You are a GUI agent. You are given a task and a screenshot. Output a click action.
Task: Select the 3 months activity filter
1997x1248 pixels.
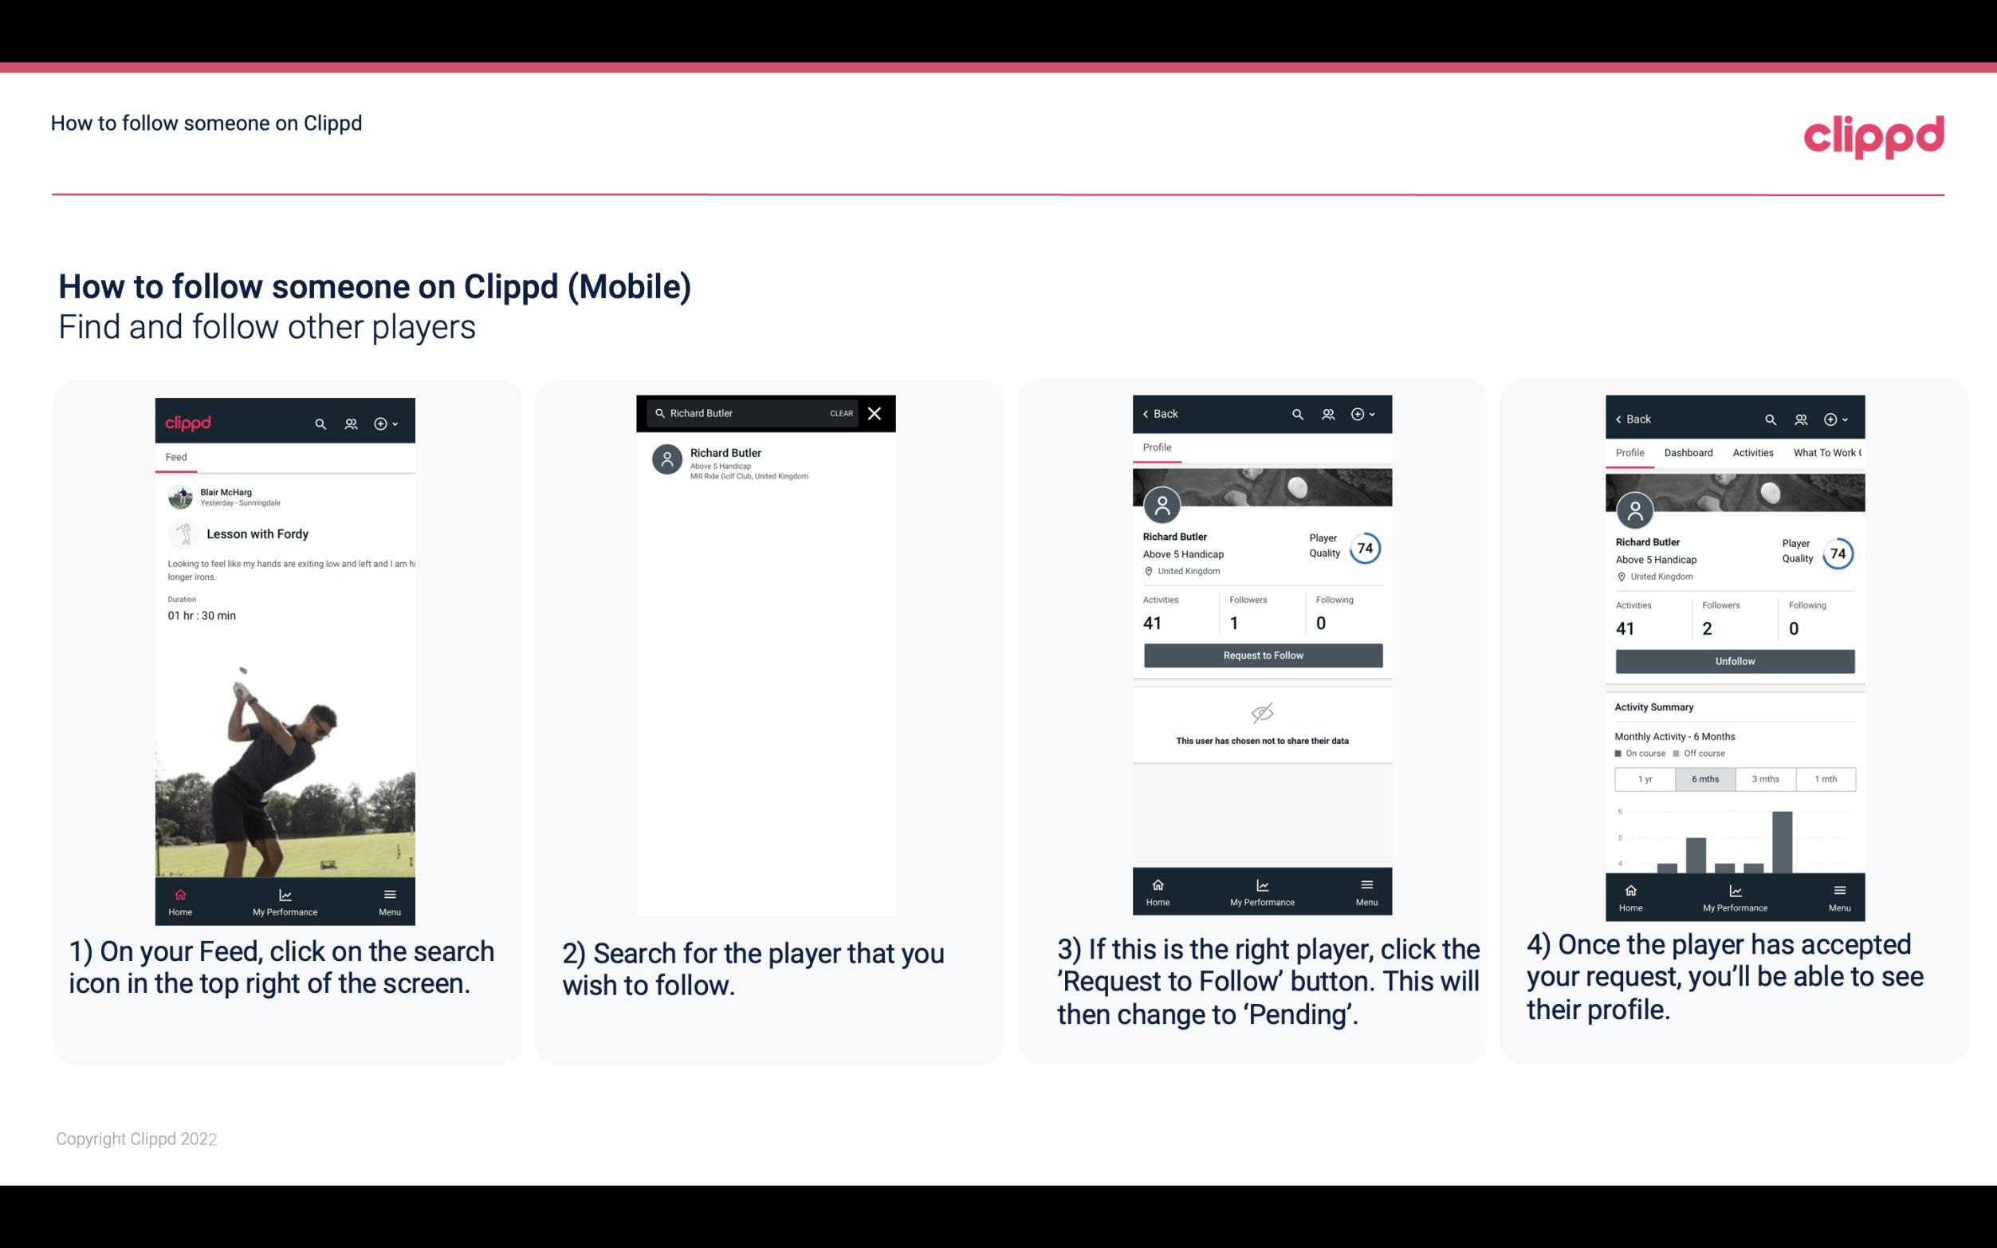click(x=1764, y=778)
